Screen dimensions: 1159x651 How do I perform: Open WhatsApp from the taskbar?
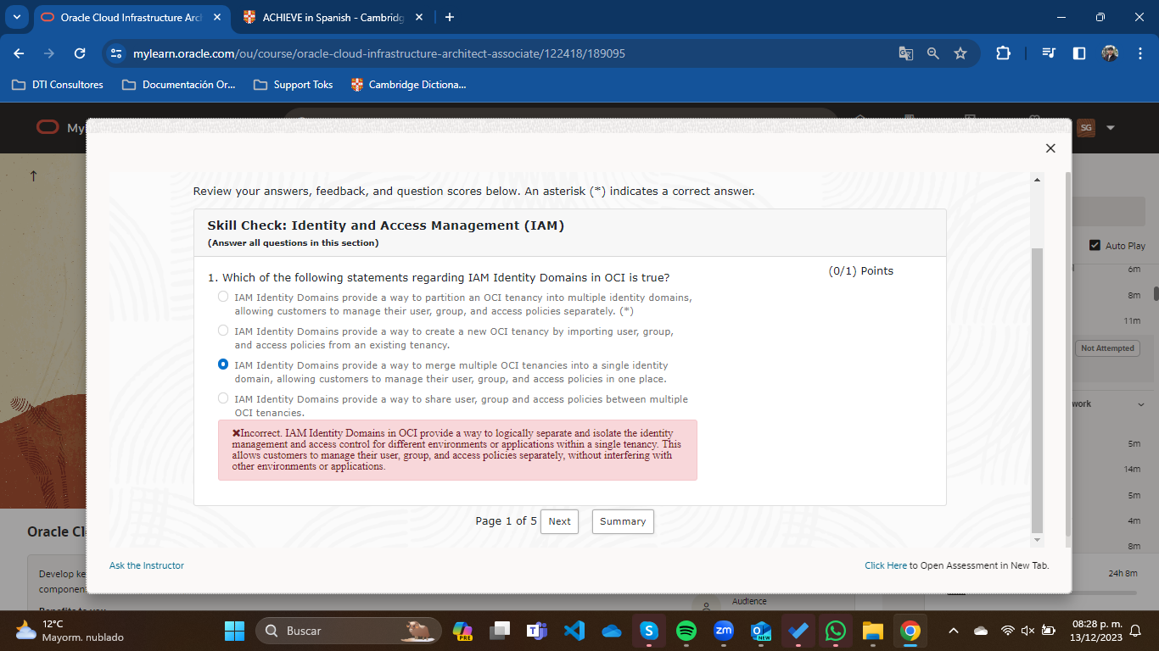pos(836,631)
